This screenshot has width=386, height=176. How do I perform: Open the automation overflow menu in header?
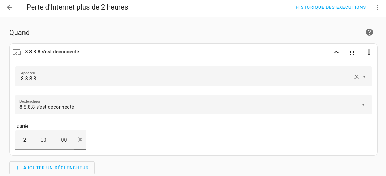pos(377,7)
